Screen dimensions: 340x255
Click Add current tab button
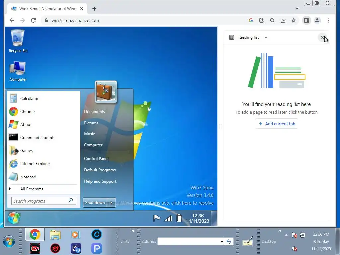coord(277,124)
